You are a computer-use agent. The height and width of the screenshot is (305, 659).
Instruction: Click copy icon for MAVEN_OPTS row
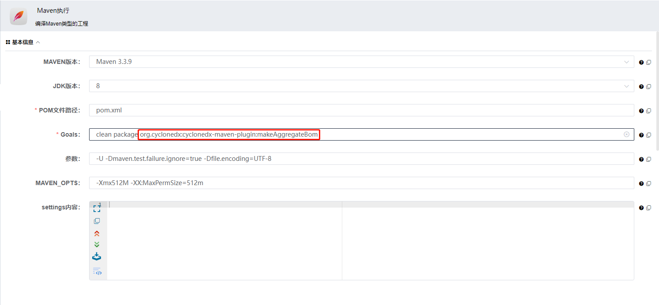(x=648, y=184)
